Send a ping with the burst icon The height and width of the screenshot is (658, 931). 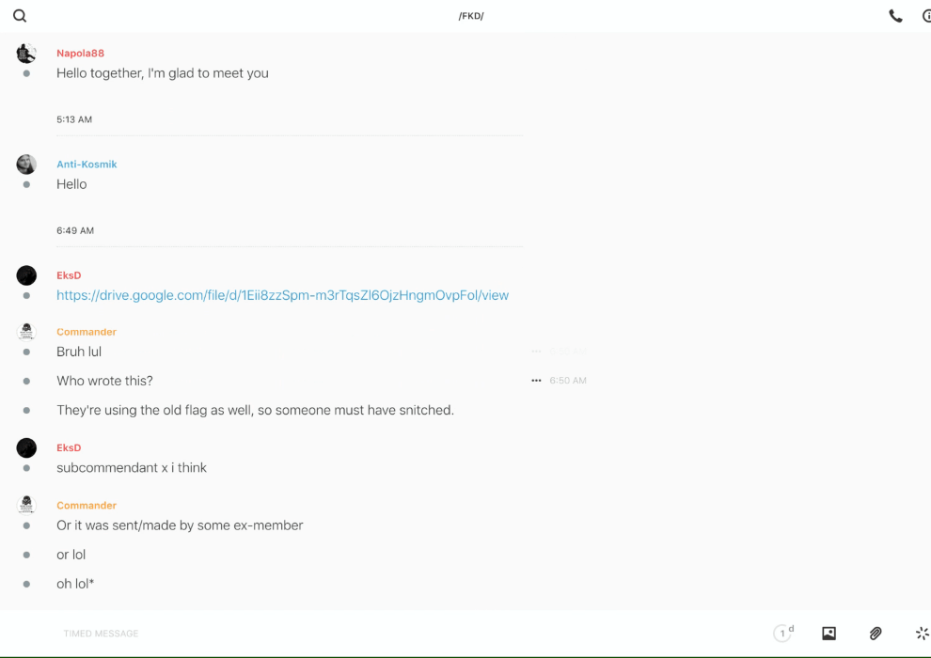[922, 634]
